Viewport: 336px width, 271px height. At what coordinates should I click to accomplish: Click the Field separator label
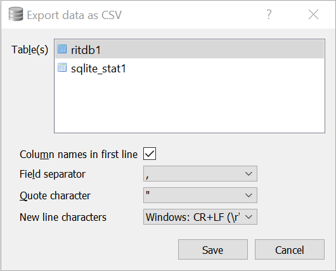[x=53, y=174]
